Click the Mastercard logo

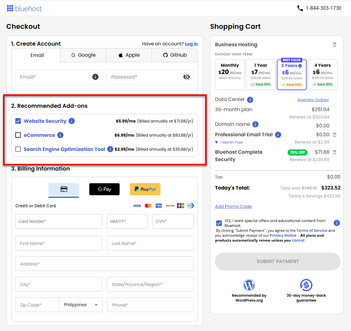click(x=148, y=206)
